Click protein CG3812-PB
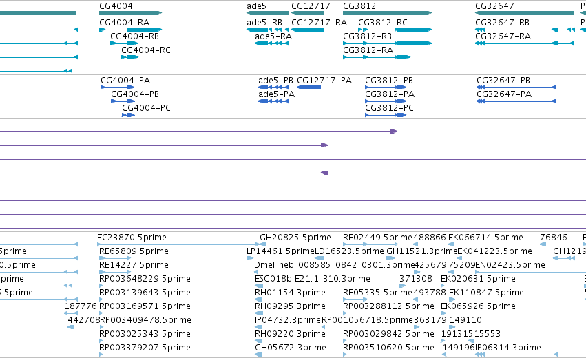Image resolution: width=586 pixels, height=358 pixels. pyautogui.click(x=389, y=81)
